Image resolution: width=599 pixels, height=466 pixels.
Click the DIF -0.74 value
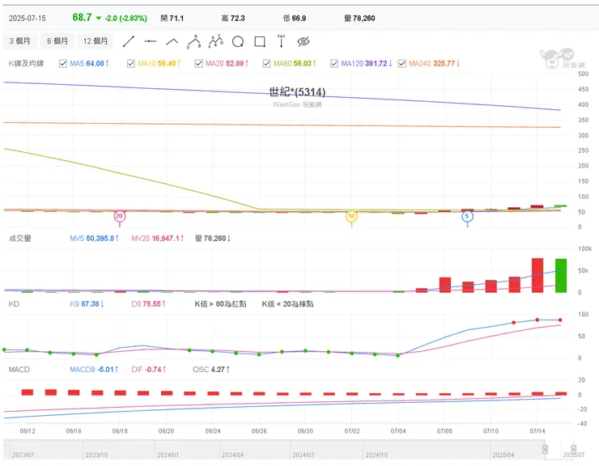[x=149, y=370]
